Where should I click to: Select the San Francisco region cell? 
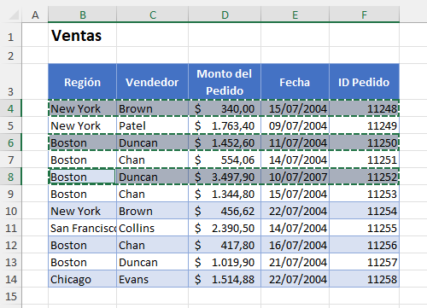point(82,228)
